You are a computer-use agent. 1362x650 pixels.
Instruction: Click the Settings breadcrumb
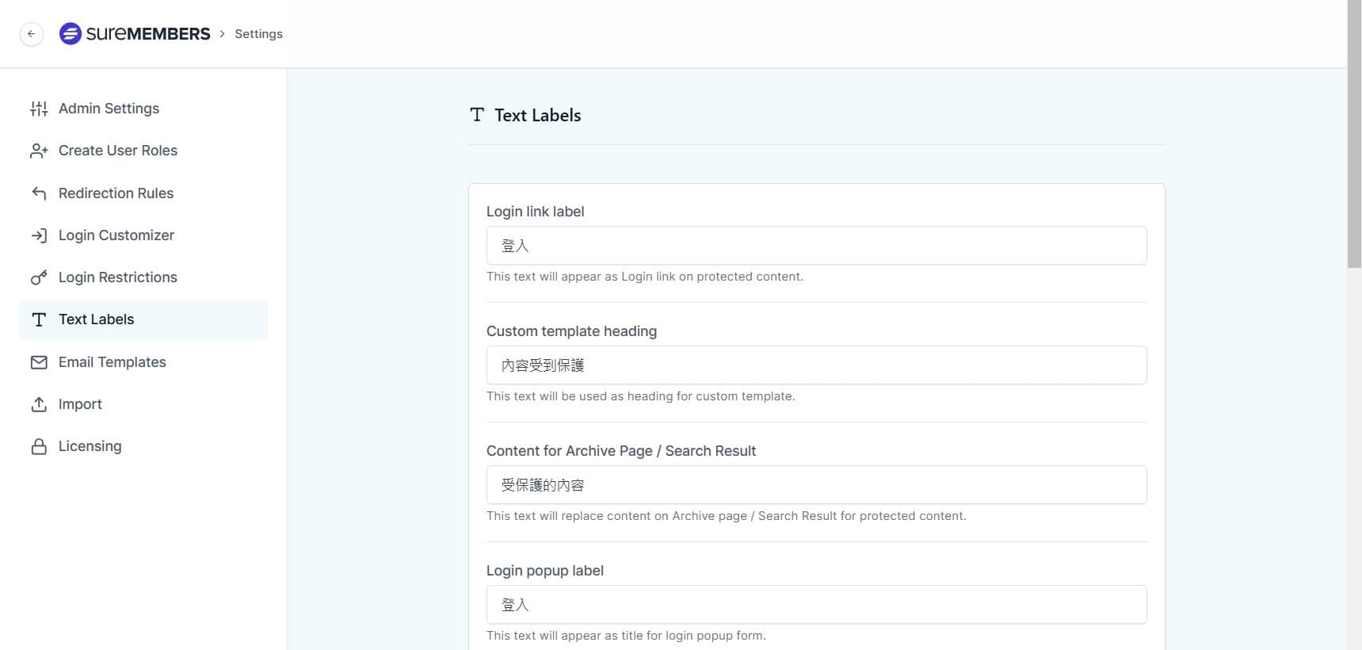point(258,34)
